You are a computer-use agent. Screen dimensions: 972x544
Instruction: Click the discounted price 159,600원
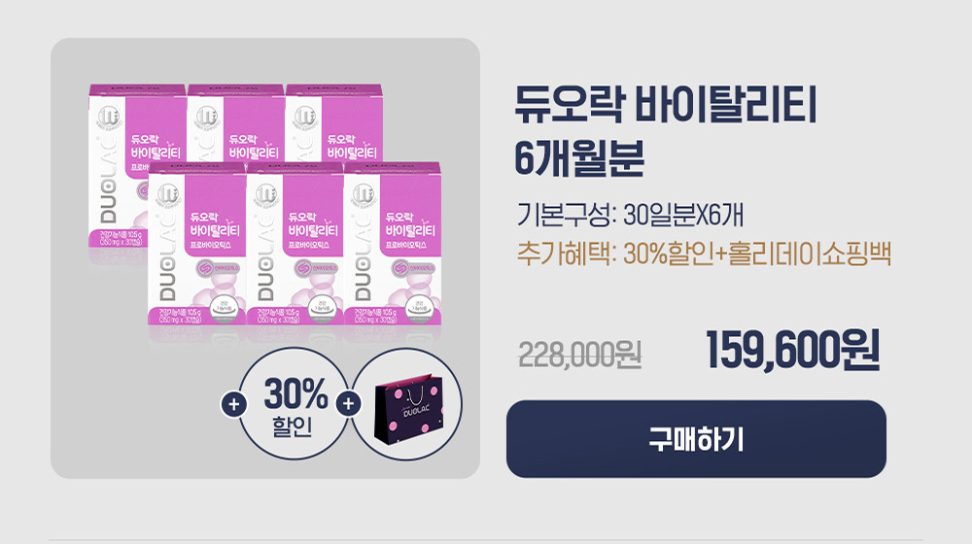[x=792, y=352]
